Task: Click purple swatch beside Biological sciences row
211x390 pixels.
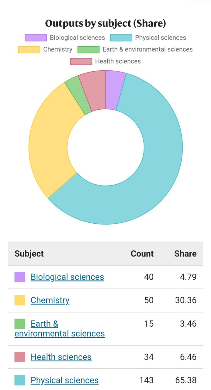Action: pyautogui.click(x=20, y=277)
